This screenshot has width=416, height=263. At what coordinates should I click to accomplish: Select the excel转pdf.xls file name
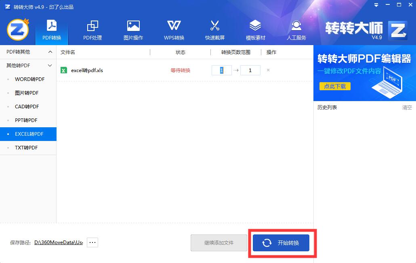(87, 70)
